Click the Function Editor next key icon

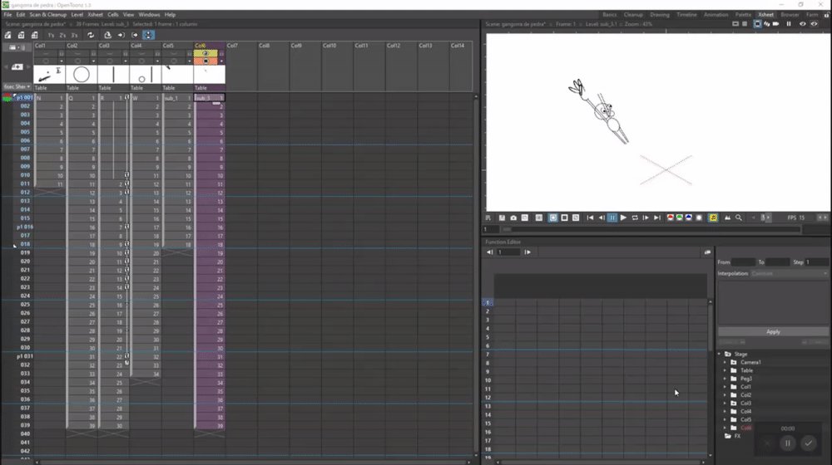(527, 252)
